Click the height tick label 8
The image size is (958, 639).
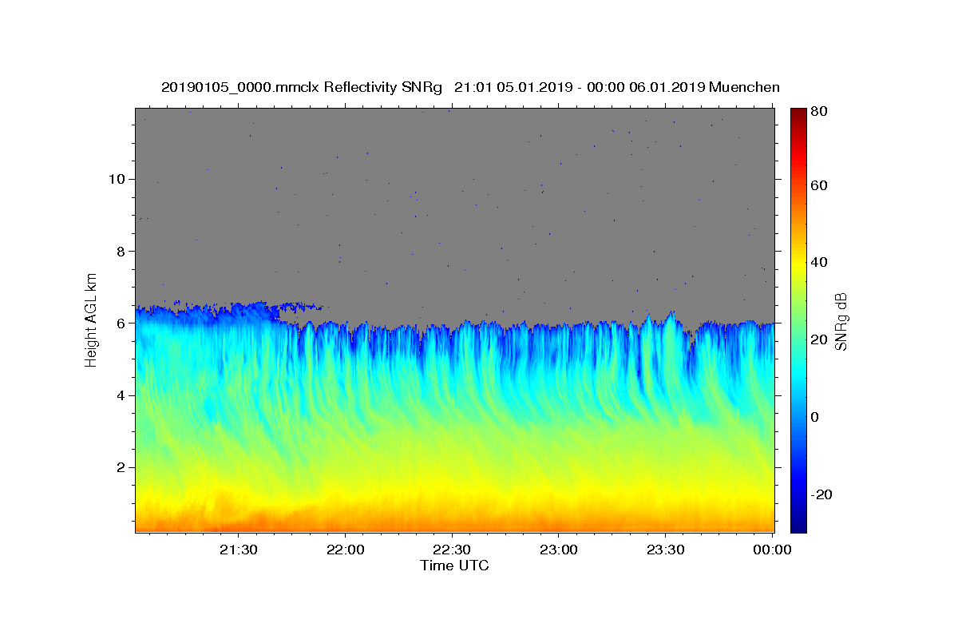121,251
